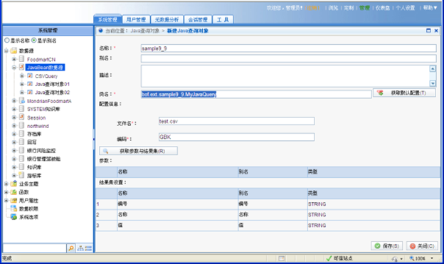Expand the FoodmartCN data source node

14,59
